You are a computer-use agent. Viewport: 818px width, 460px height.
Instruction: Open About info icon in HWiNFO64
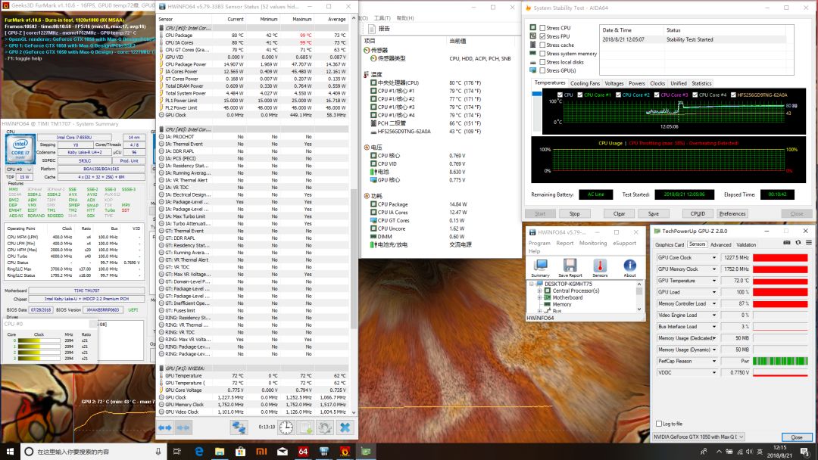pyautogui.click(x=629, y=268)
